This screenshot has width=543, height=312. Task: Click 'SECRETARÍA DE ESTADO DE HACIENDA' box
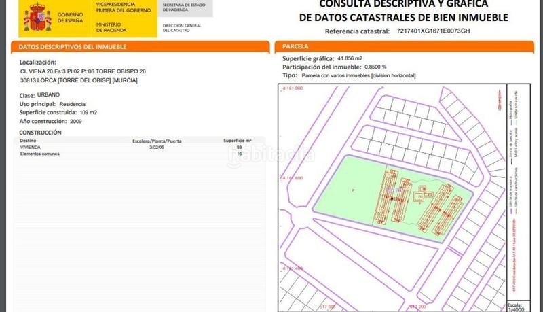point(185,7)
